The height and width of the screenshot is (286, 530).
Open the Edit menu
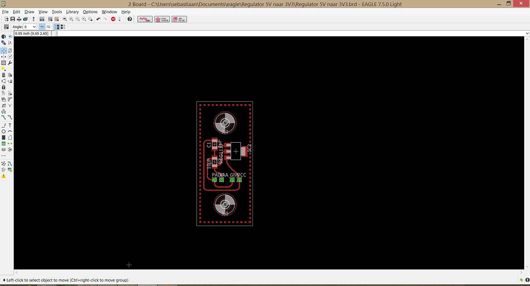16,12
